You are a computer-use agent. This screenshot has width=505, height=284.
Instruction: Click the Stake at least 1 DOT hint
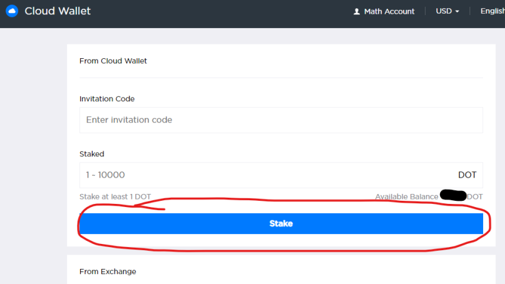point(115,197)
